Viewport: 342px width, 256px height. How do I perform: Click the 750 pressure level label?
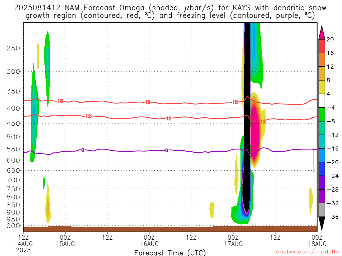[x=13, y=189]
